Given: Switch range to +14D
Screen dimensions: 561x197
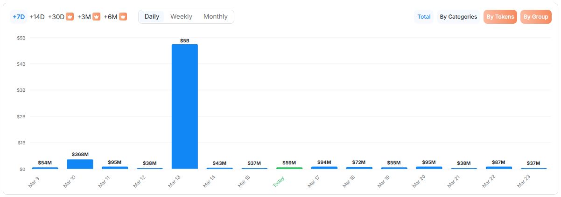Looking at the screenshot, I should click(37, 17).
